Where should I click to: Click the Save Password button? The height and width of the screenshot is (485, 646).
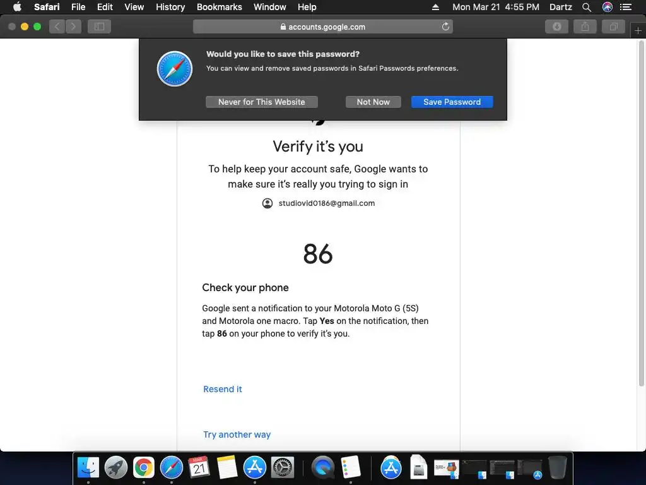click(452, 102)
